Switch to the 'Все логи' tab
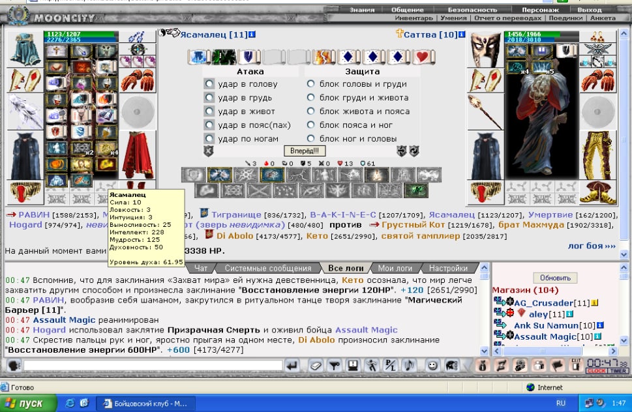The image size is (632, 412). tap(346, 268)
